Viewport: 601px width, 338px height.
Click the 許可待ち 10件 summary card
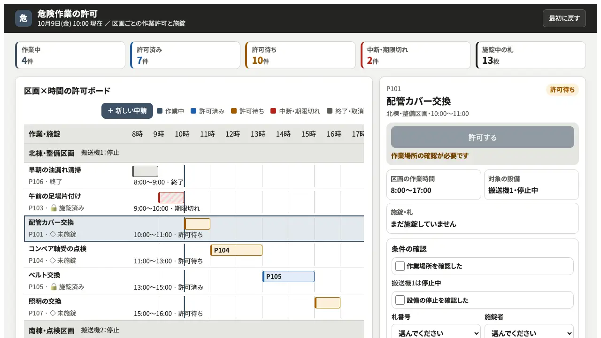pos(300,55)
